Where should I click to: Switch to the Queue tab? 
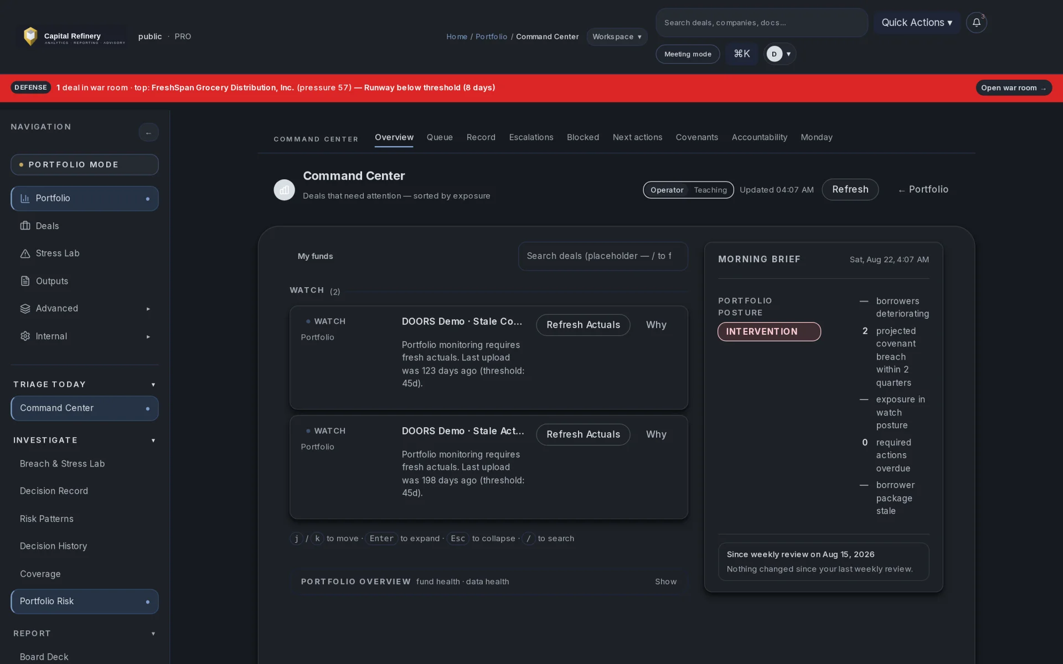[440, 137]
